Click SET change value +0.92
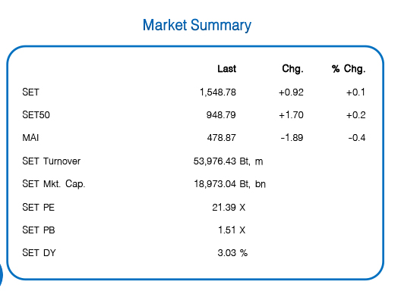Screen dimensions: 401x294 [291, 92]
